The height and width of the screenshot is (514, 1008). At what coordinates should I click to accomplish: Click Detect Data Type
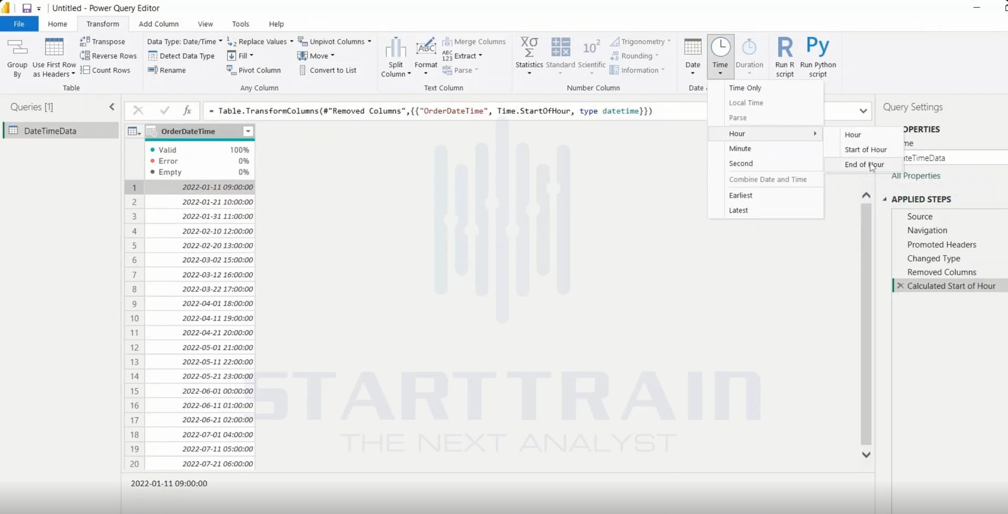pos(181,56)
